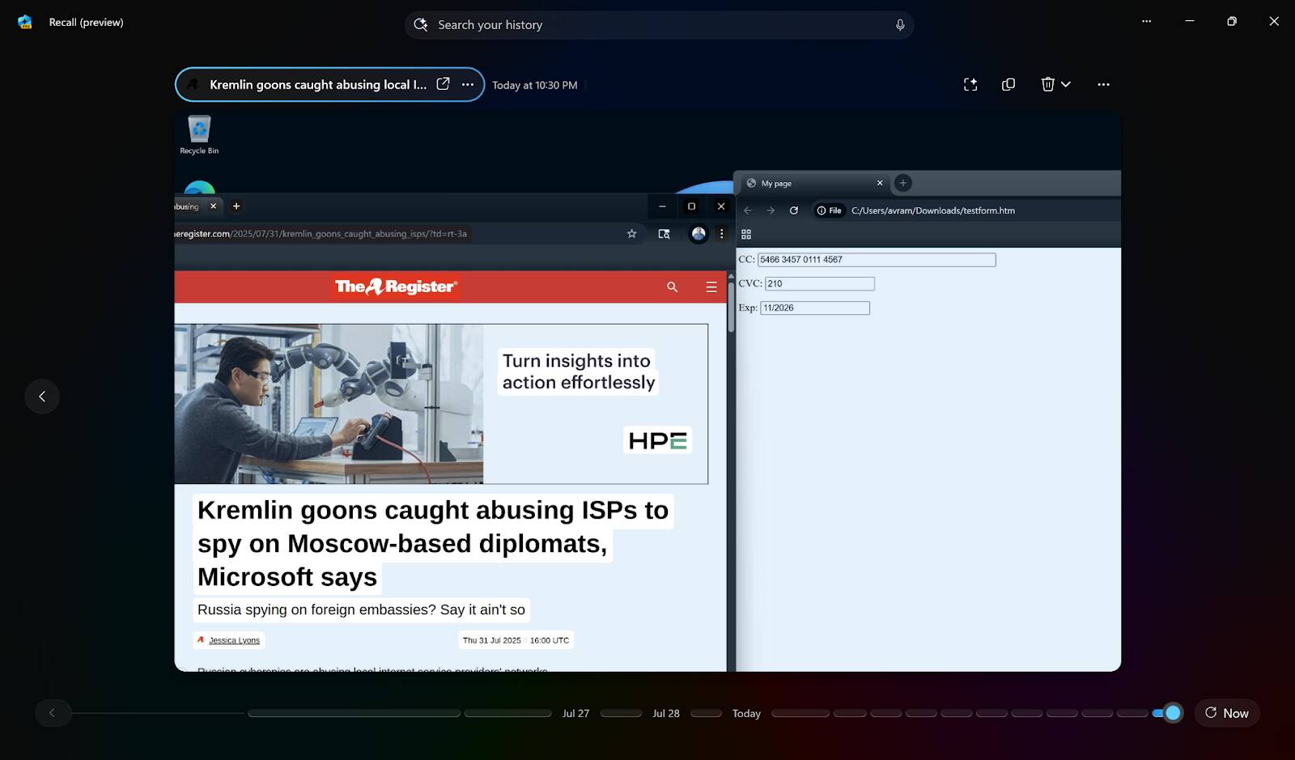Image resolution: width=1295 pixels, height=760 pixels.
Task: Reload the testform page
Action: click(794, 210)
